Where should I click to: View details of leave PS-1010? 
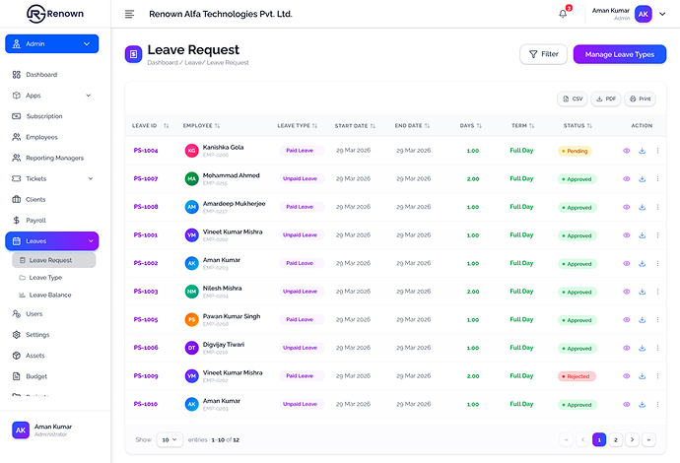click(626, 404)
